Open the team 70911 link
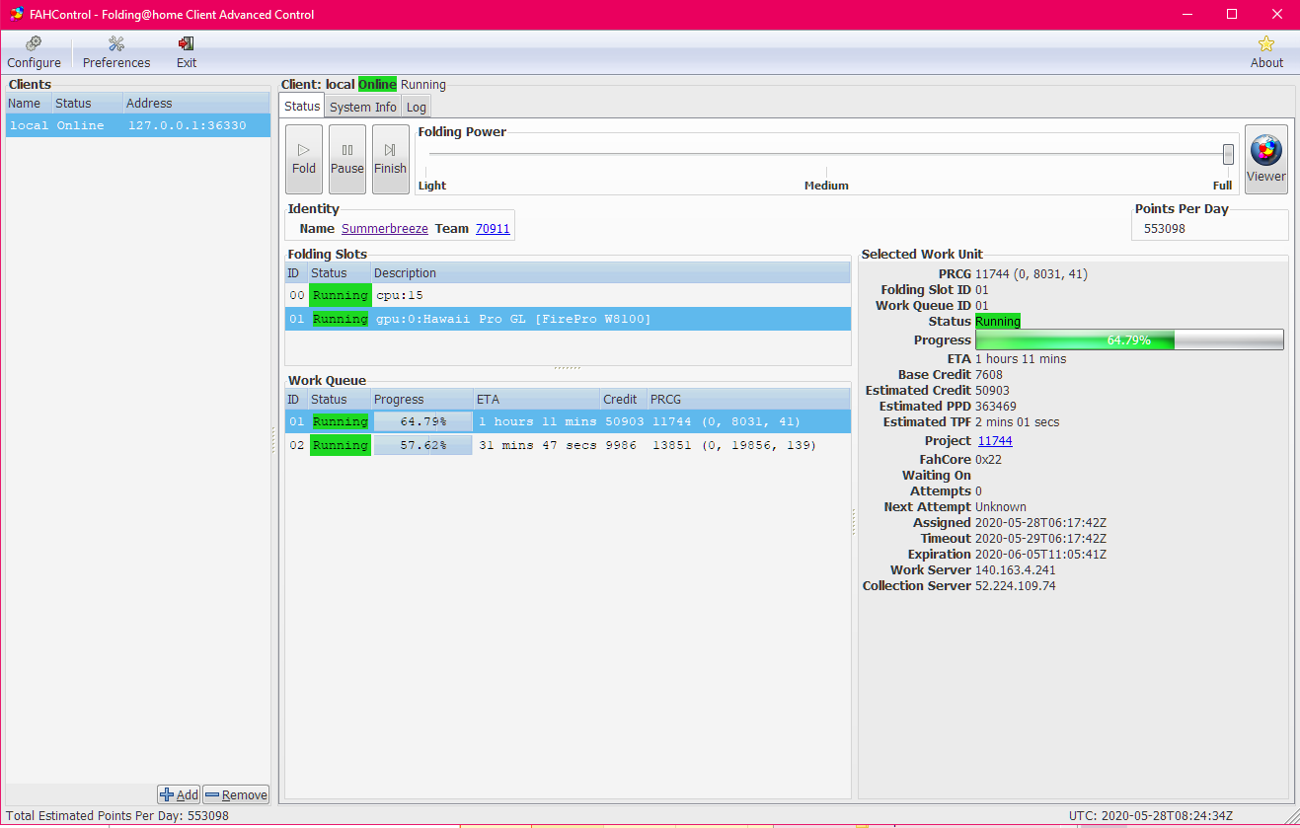 (493, 229)
